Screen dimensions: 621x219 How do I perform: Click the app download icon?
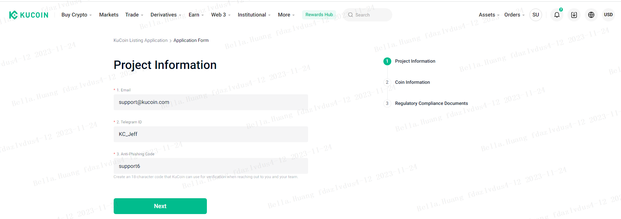574,15
